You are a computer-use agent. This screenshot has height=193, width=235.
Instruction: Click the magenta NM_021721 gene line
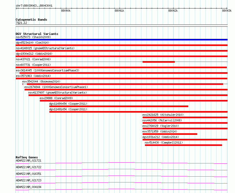coord(121,163)
